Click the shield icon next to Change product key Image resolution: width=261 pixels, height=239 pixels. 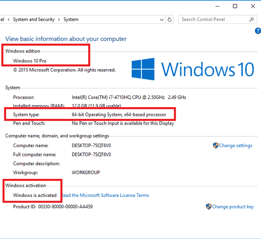click(x=208, y=207)
